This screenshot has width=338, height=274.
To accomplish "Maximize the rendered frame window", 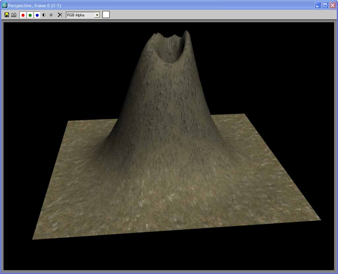I will point(325,5).
